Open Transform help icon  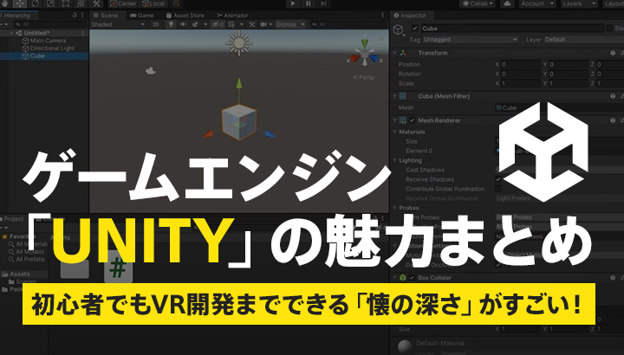click(613, 53)
